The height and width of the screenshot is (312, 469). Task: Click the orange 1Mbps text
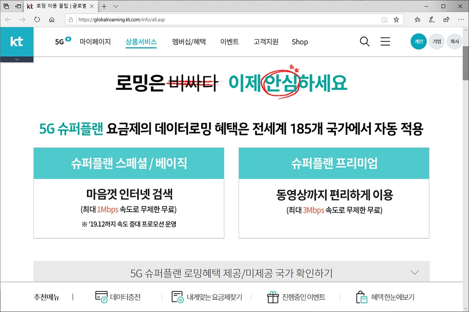108,209
